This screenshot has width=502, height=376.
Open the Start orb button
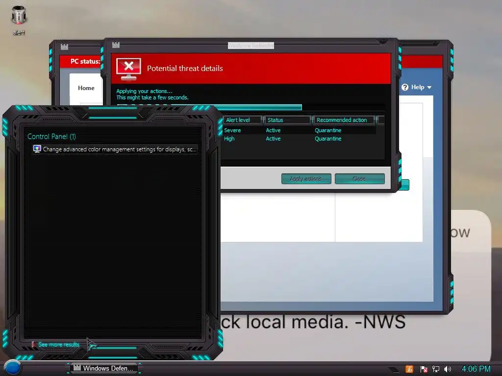(x=12, y=368)
